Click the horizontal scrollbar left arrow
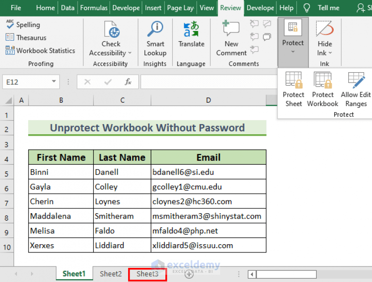Screen dimensions: 372x282 (x=252, y=274)
